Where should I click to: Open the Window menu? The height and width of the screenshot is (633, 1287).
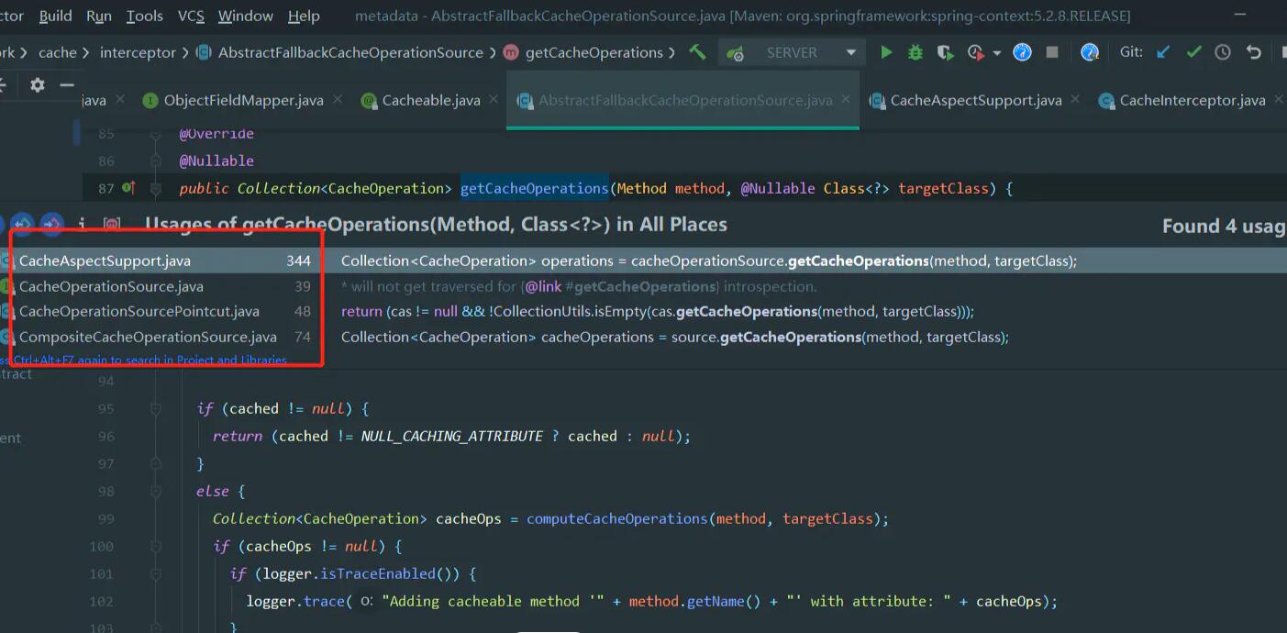[245, 16]
